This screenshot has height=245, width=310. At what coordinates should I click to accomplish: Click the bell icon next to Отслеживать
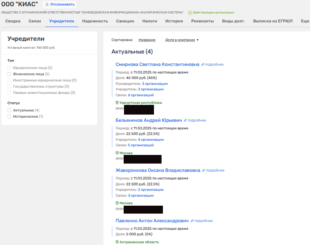pyautogui.click(x=47, y=4)
